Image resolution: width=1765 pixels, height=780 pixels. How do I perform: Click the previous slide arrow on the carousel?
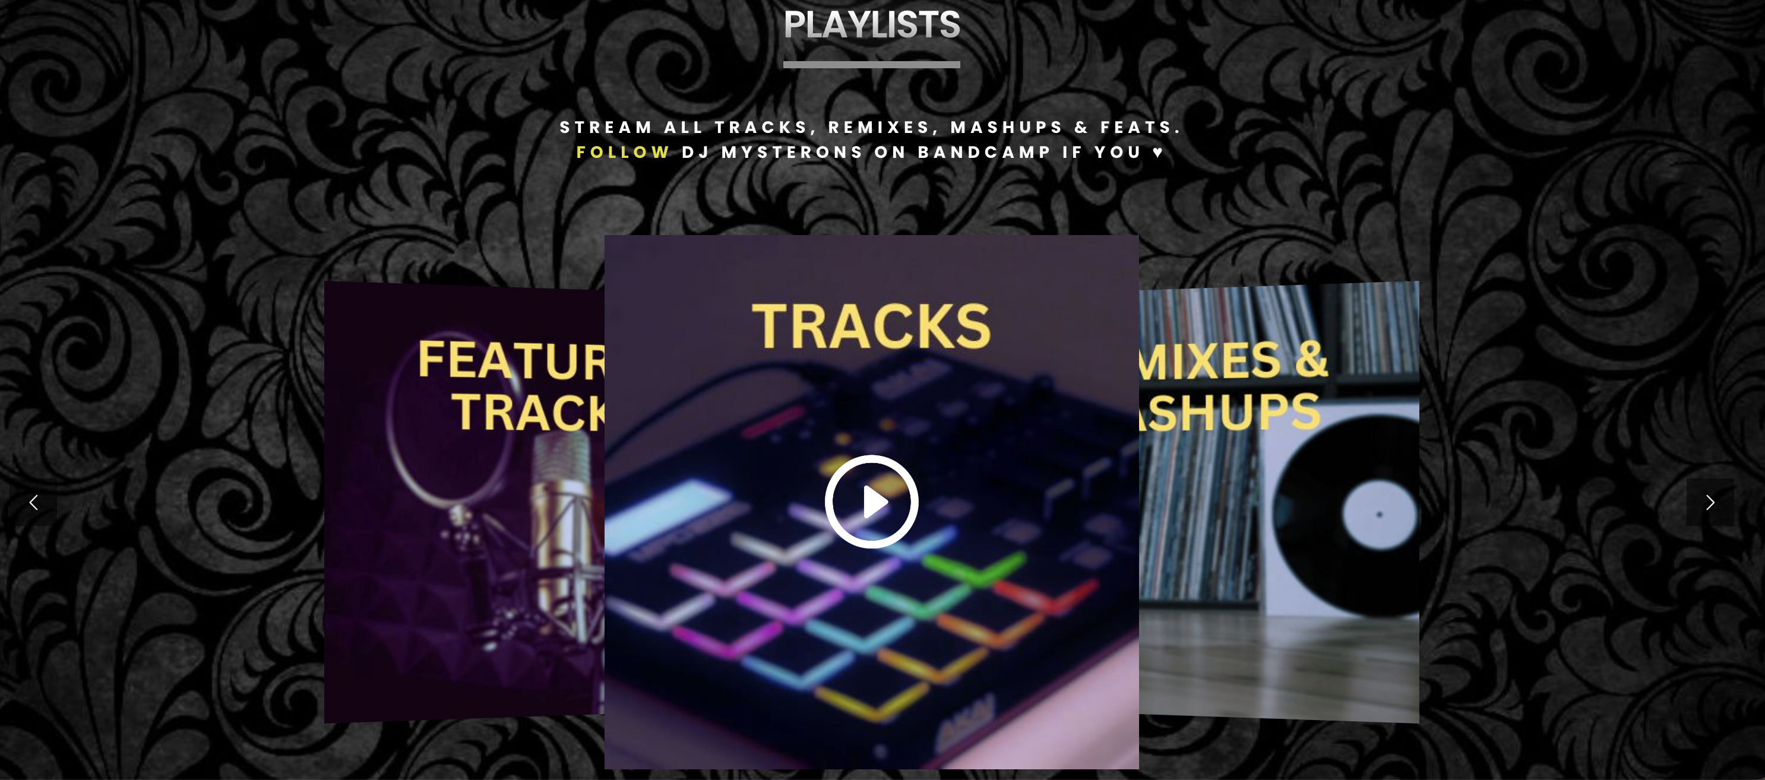coord(33,503)
